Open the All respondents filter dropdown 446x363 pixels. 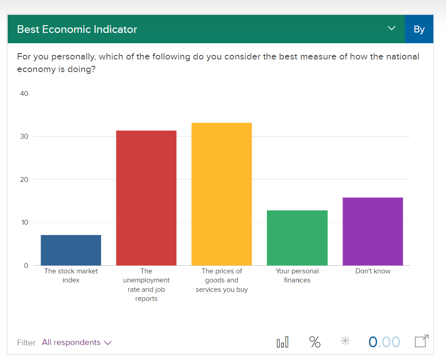(x=77, y=343)
